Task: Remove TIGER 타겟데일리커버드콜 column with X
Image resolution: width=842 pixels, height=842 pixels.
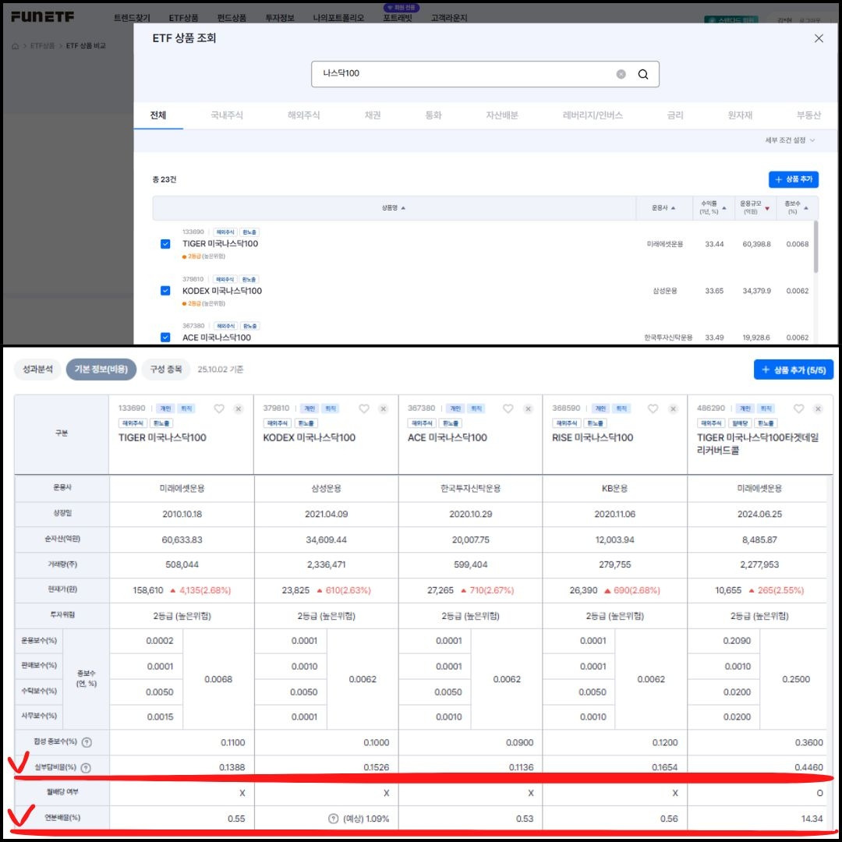Action: pos(818,409)
